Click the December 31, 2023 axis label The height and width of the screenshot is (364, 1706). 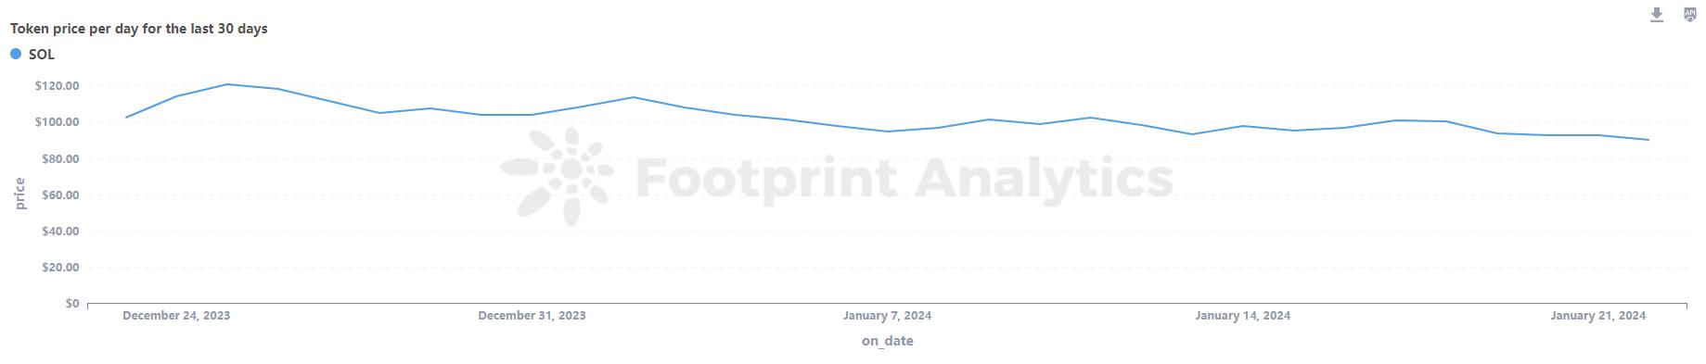[532, 316]
